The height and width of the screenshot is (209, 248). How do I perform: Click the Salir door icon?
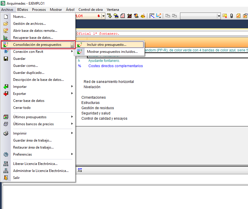[6, 178]
